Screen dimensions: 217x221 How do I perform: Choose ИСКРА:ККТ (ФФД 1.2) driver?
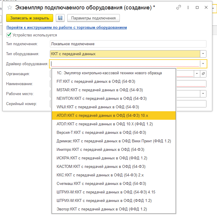[114, 158]
